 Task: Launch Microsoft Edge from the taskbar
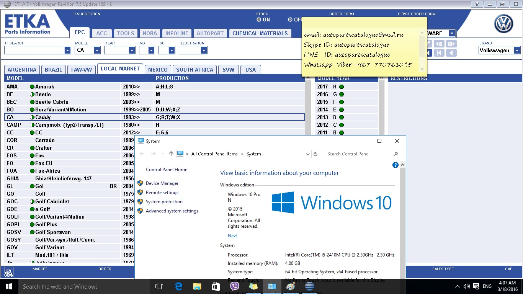[178, 286]
